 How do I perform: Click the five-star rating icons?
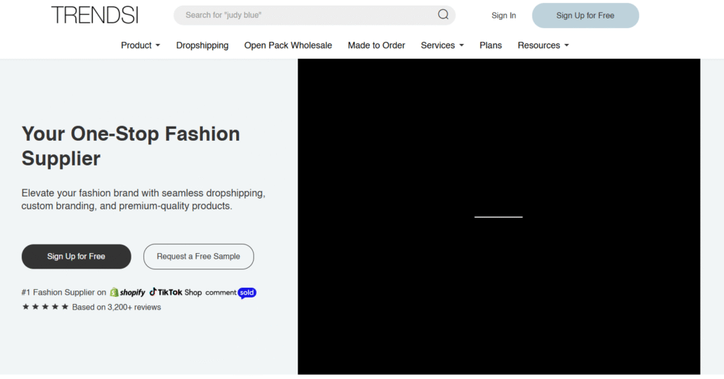[45, 307]
